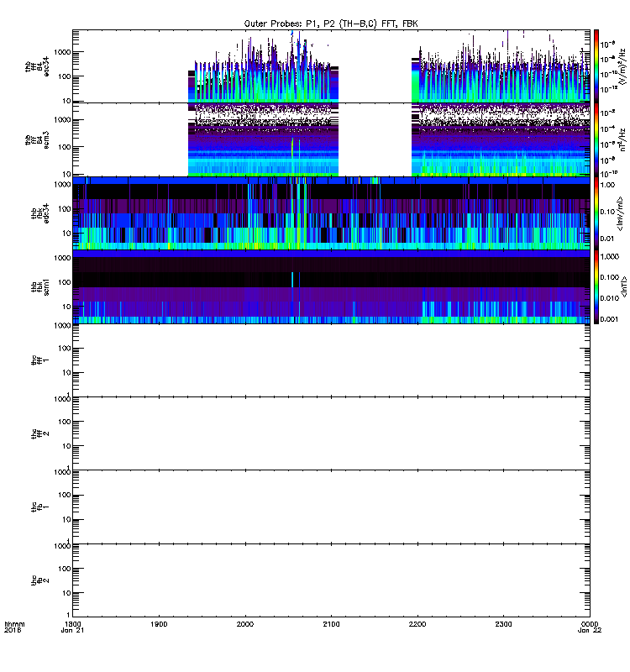Click the 2300 time tick label
630x672 pixels.
(x=504, y=625)
